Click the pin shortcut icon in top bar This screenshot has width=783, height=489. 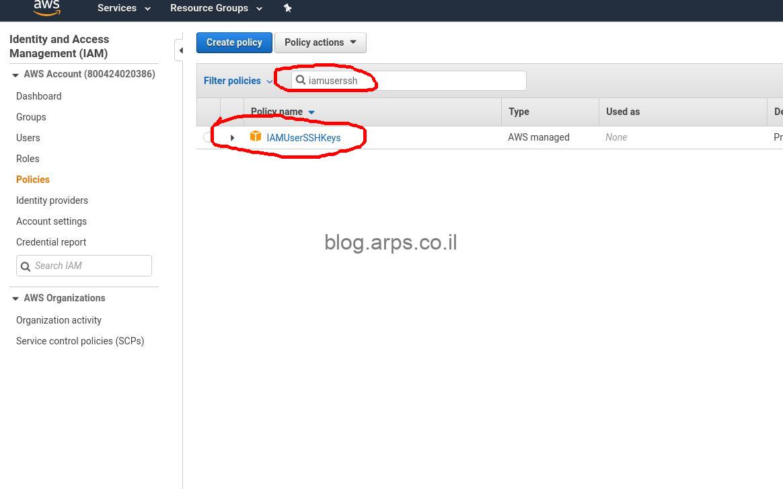287,8
